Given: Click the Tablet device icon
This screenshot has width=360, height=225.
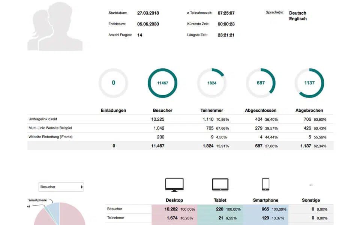Looking at the screenshot, I should pyautogui.click(x=220, y=184).
